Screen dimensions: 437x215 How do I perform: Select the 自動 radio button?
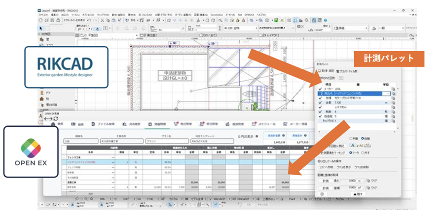(x=363, y=138)
